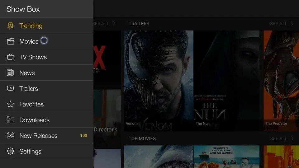Click See All for Trailers section
This screenshot has height=168, width=299.
point(278,24)
